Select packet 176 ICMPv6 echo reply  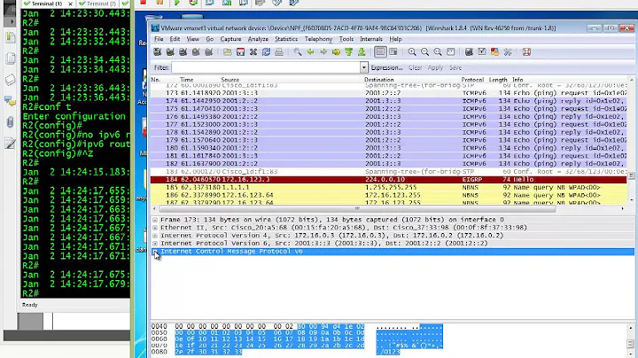point(389,116)
